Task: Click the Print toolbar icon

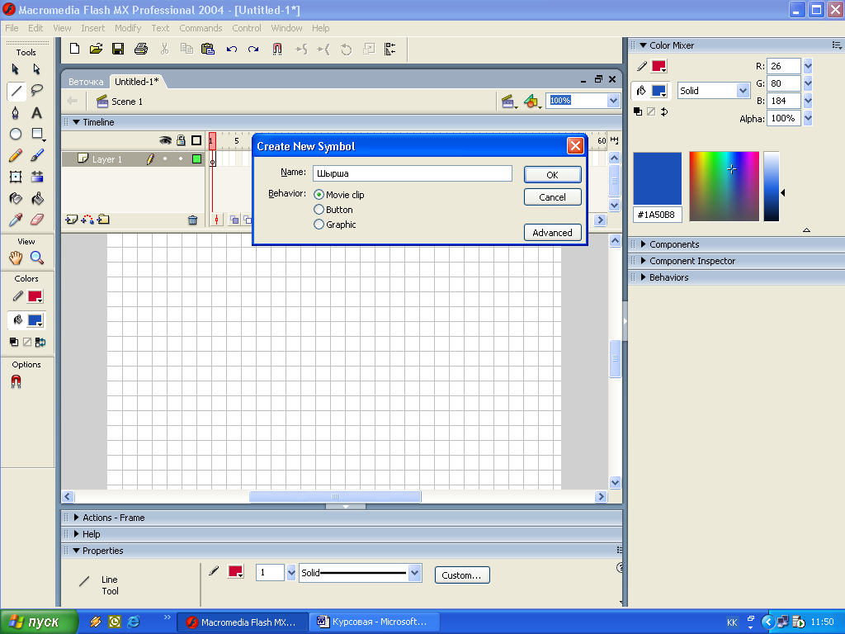Action: pyautogui.click(x=141, y=49)
